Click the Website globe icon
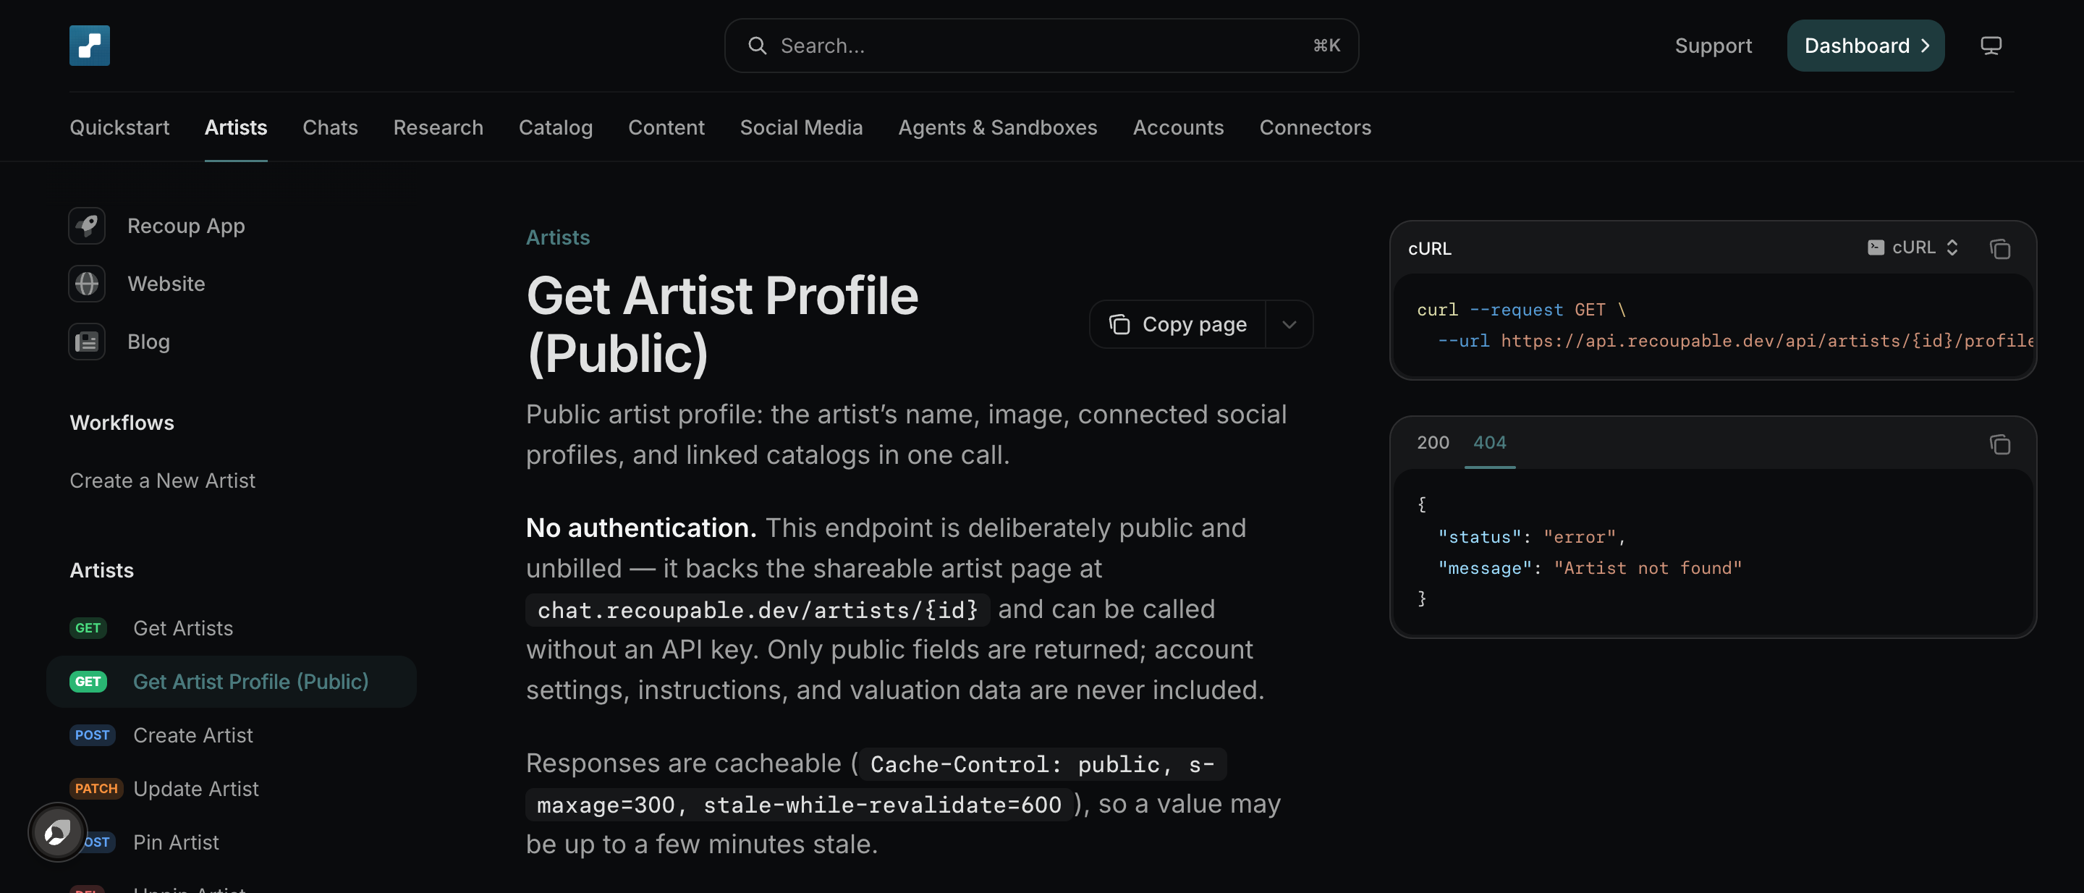Screen dimensions: 2084x893 [87, 284]
